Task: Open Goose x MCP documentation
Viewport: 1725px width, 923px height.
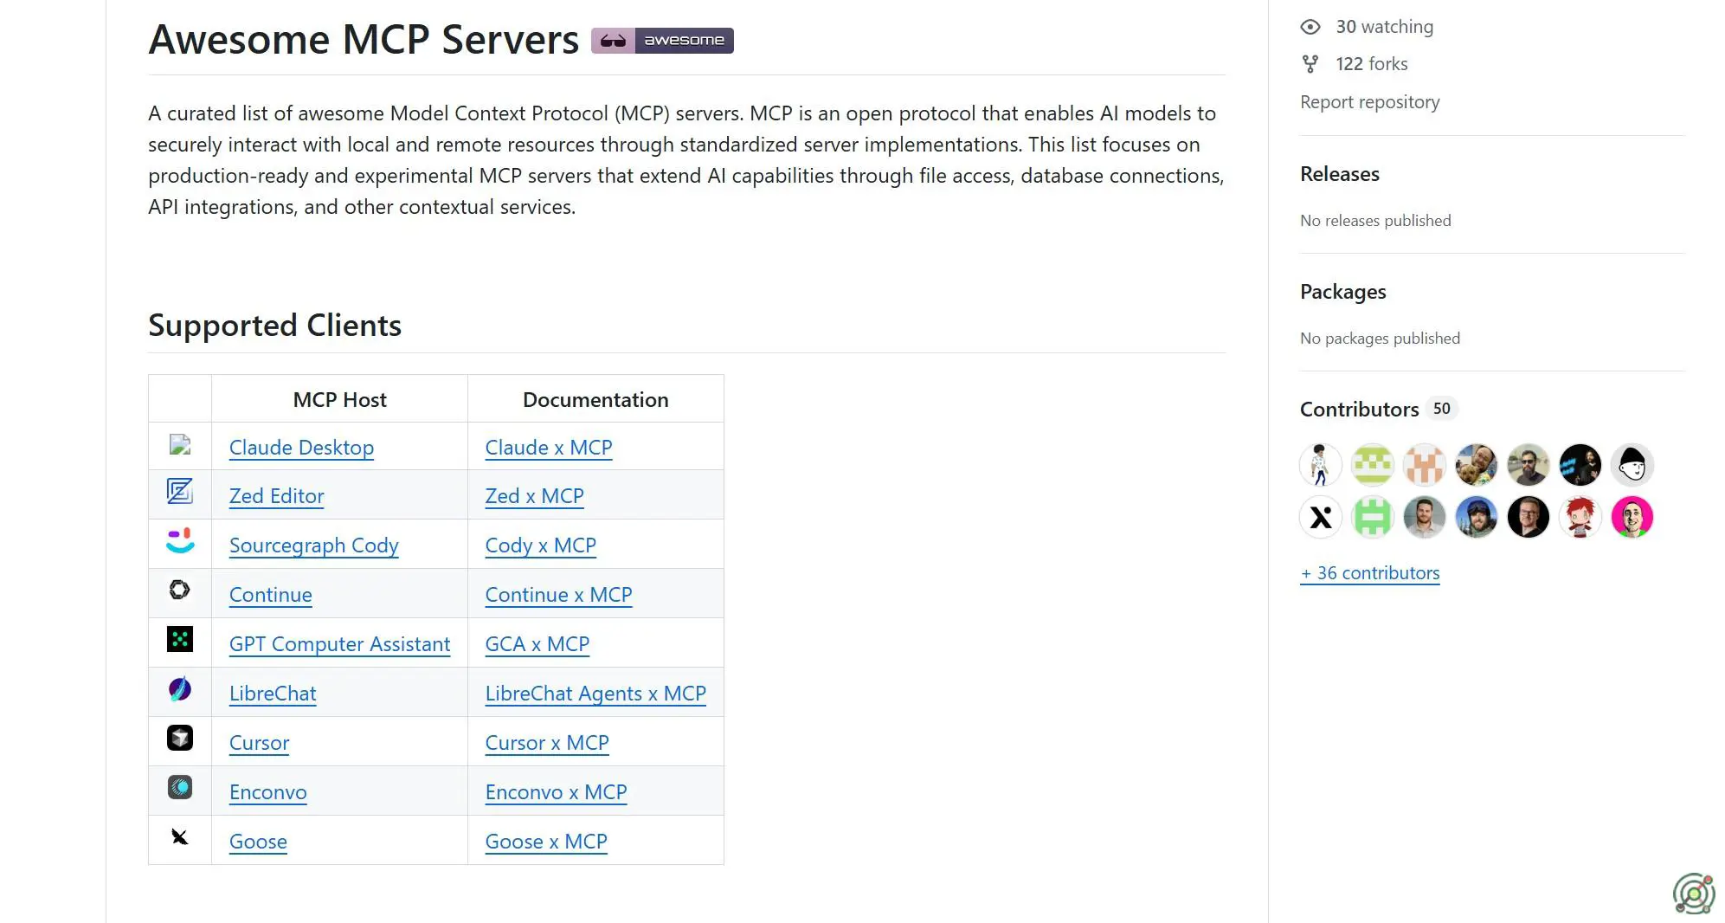Action: pyautogui.click(x=546, y=842)
